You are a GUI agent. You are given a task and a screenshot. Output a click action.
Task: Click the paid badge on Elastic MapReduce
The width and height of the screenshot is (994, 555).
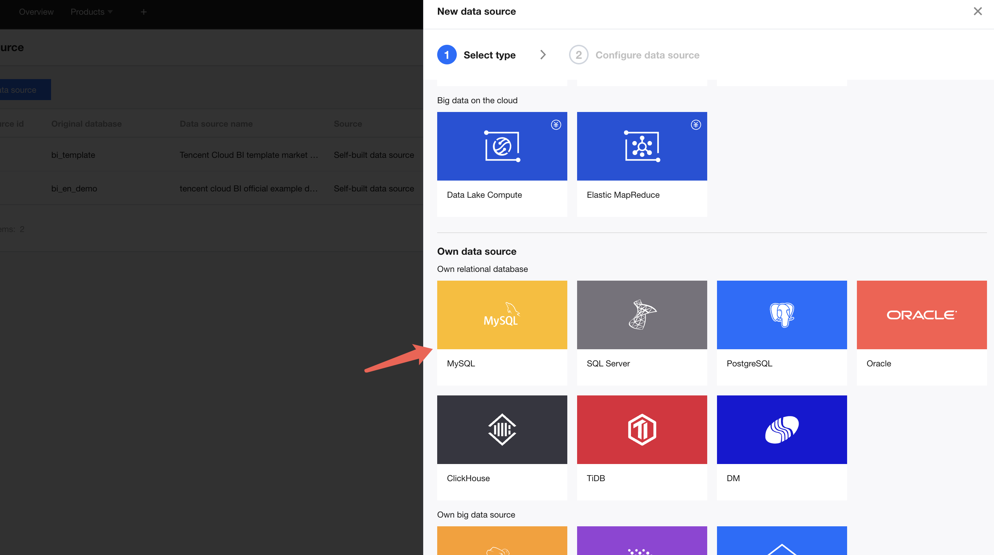[695, 125]
